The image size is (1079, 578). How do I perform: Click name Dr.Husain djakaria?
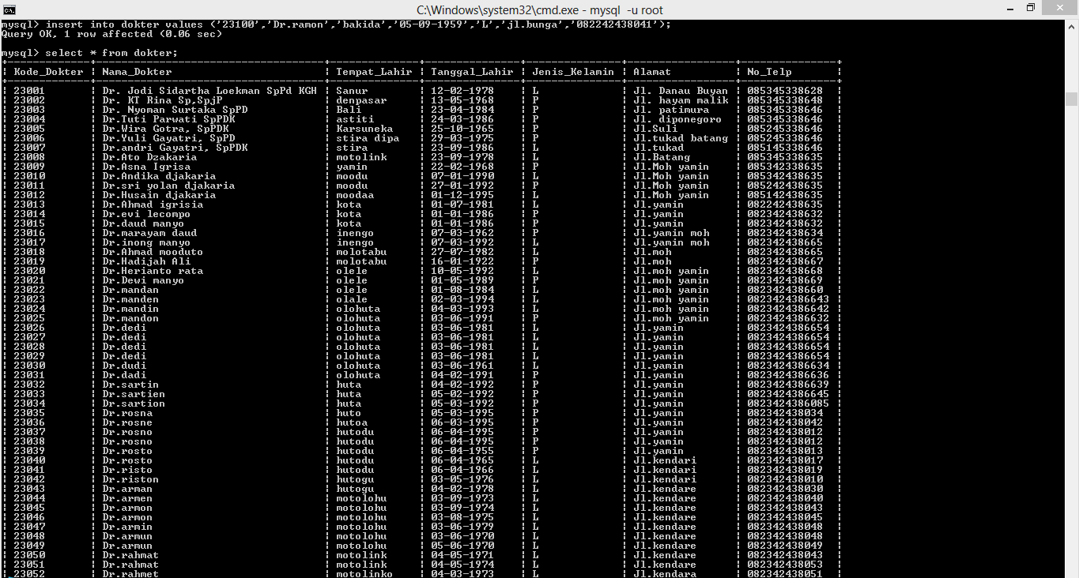[x=159, y=195]
